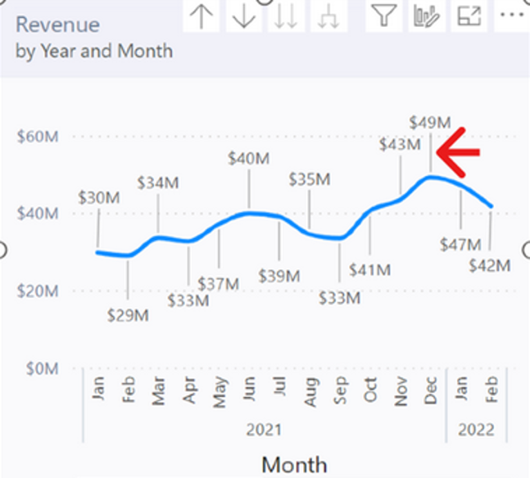Expand all down one hierarchy level

pyautogui.click(x=328, y=17)
